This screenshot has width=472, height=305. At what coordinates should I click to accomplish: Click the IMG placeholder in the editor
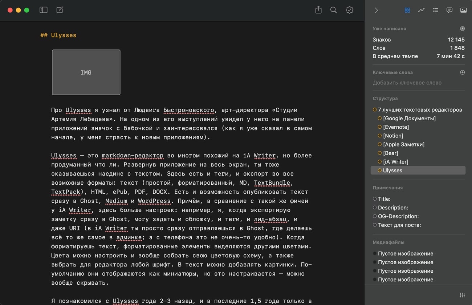pos(86,72)
